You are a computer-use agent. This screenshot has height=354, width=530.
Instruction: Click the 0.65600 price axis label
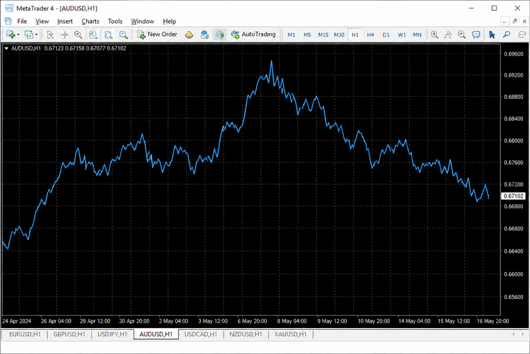tap(513, 297)
